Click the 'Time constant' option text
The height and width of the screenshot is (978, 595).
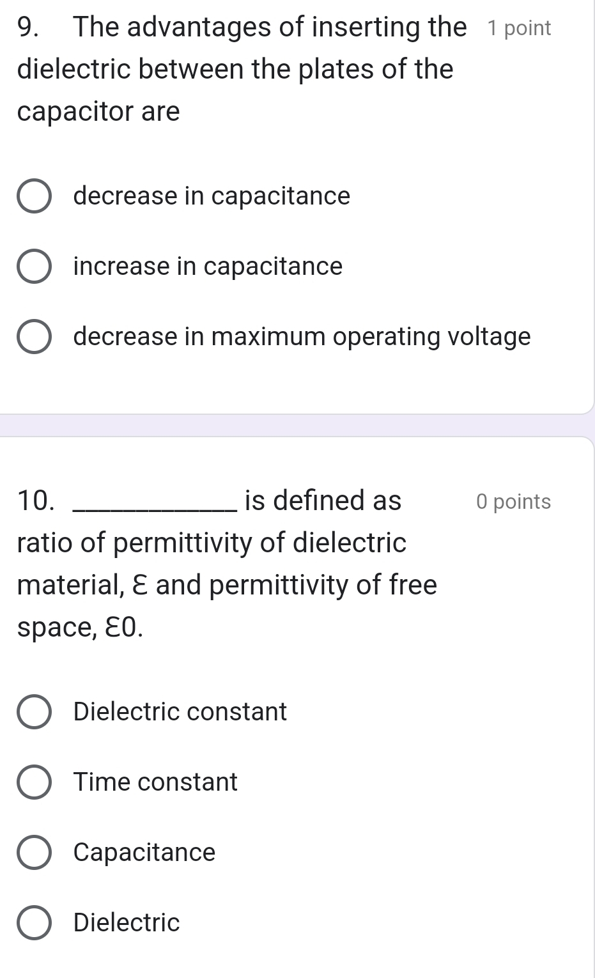click(155, 782)
